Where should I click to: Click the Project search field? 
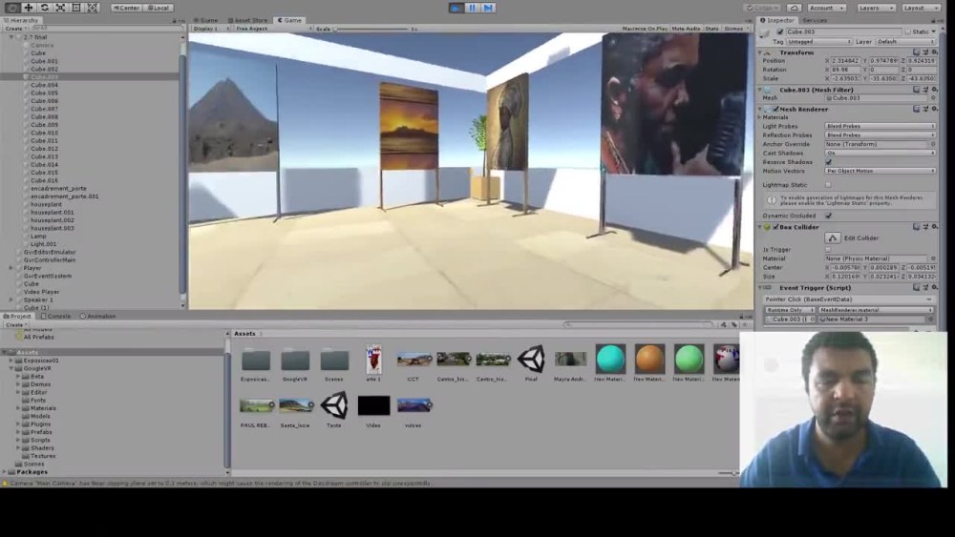click(x=639, y=324)
